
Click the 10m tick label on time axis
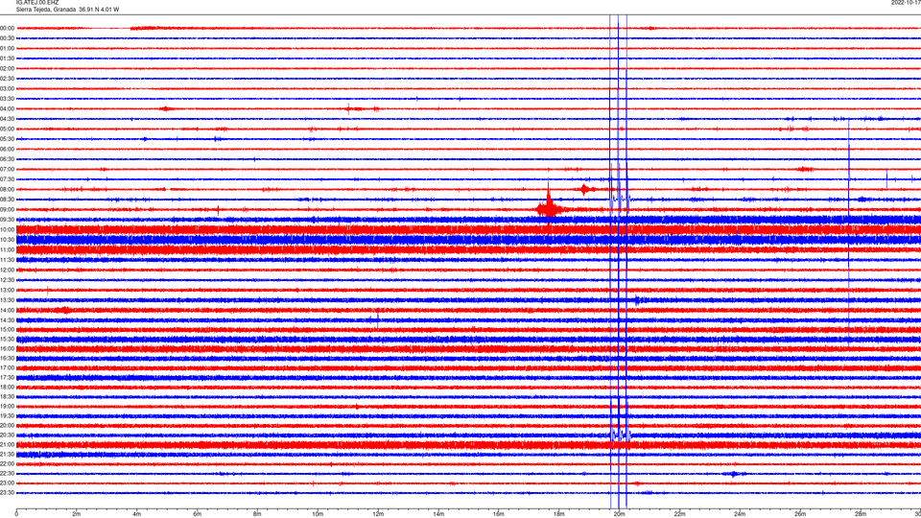(x=318, y=514)
